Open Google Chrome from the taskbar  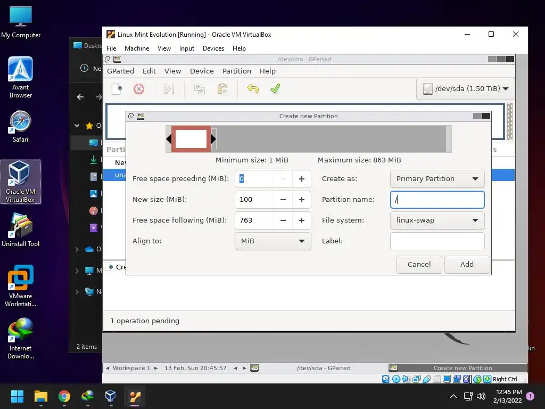point(64,396)
